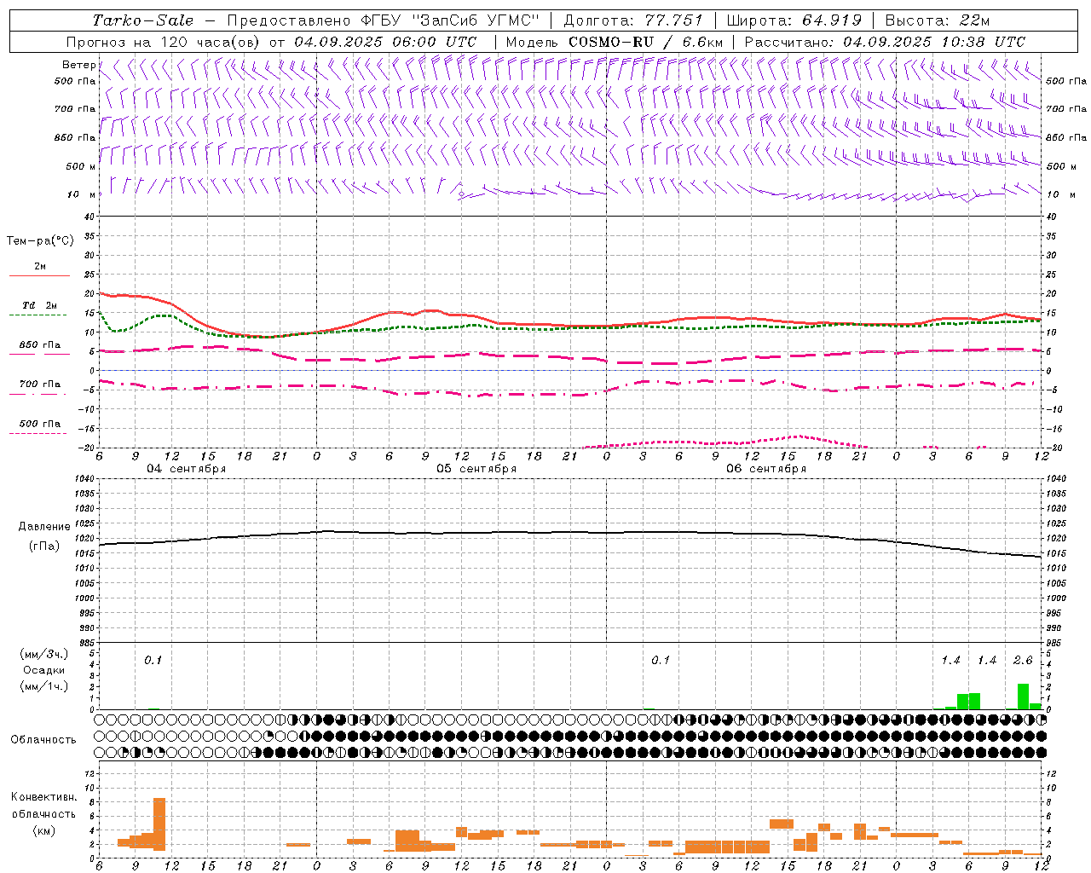Click the '04 сентября' date label
Viewport: 1091px width, 873px height.
186,469
